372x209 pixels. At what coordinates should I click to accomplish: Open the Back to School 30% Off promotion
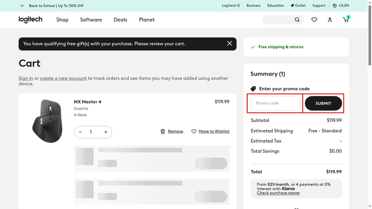[56, 6]
